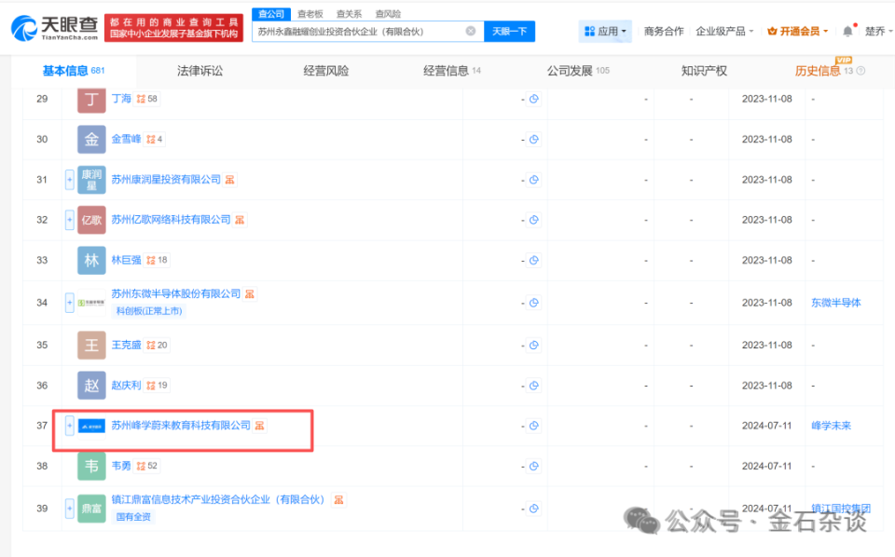Switch to the 查风险 search tab
Image resolution: width=895 pixels, height=557 pixels.
coord(388,14)
